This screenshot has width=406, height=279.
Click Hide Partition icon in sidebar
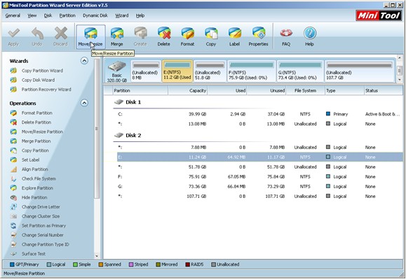click(13, 197)
